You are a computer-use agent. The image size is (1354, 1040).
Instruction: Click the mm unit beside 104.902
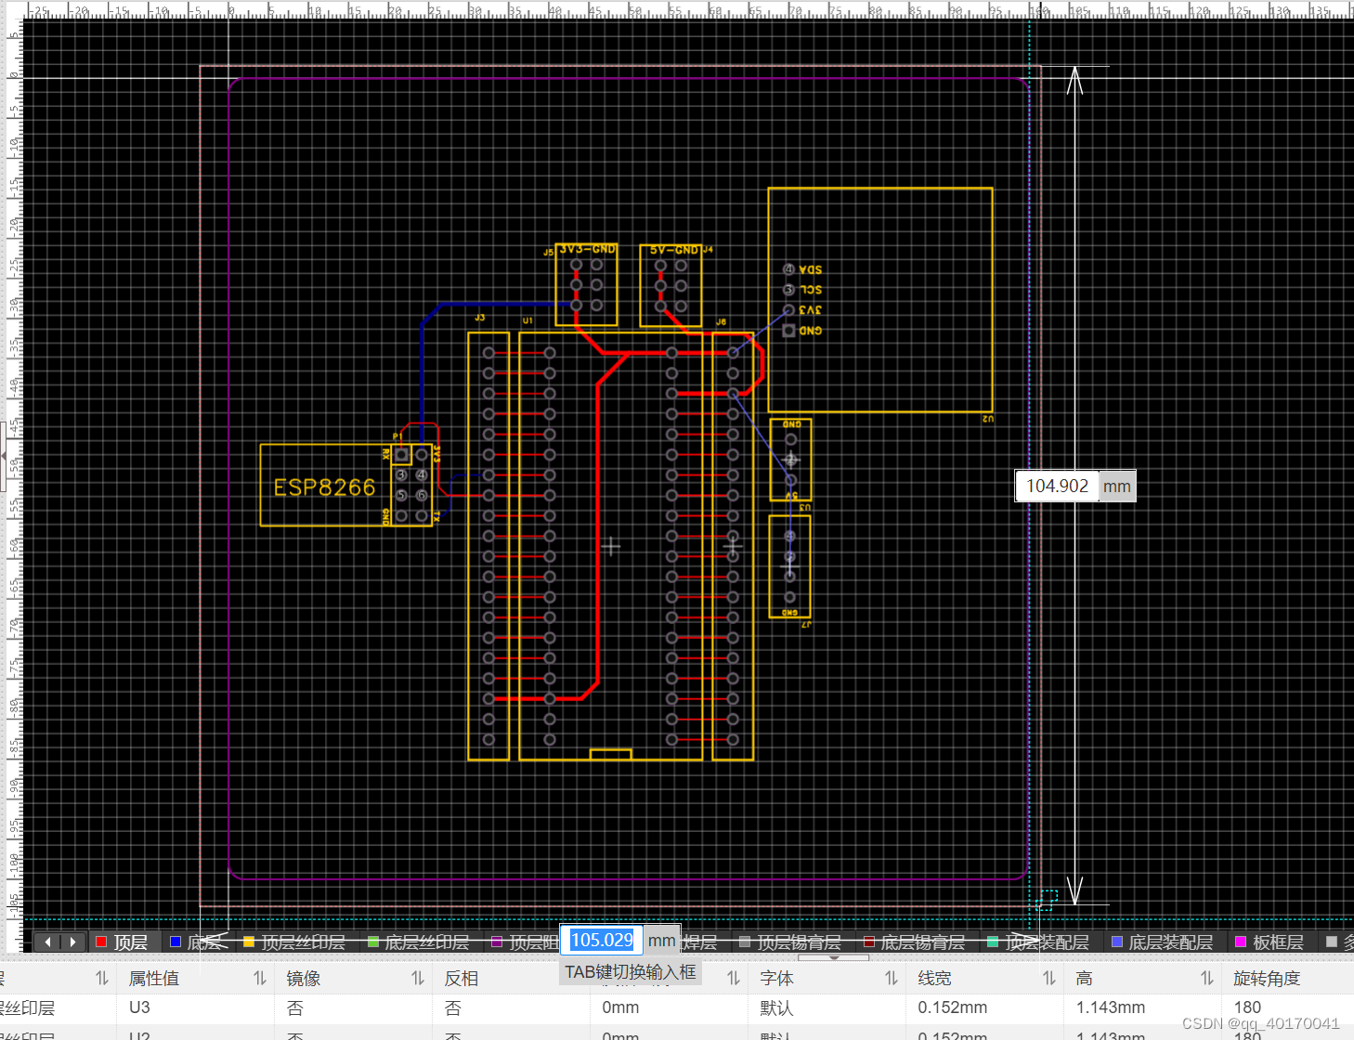1117,487
